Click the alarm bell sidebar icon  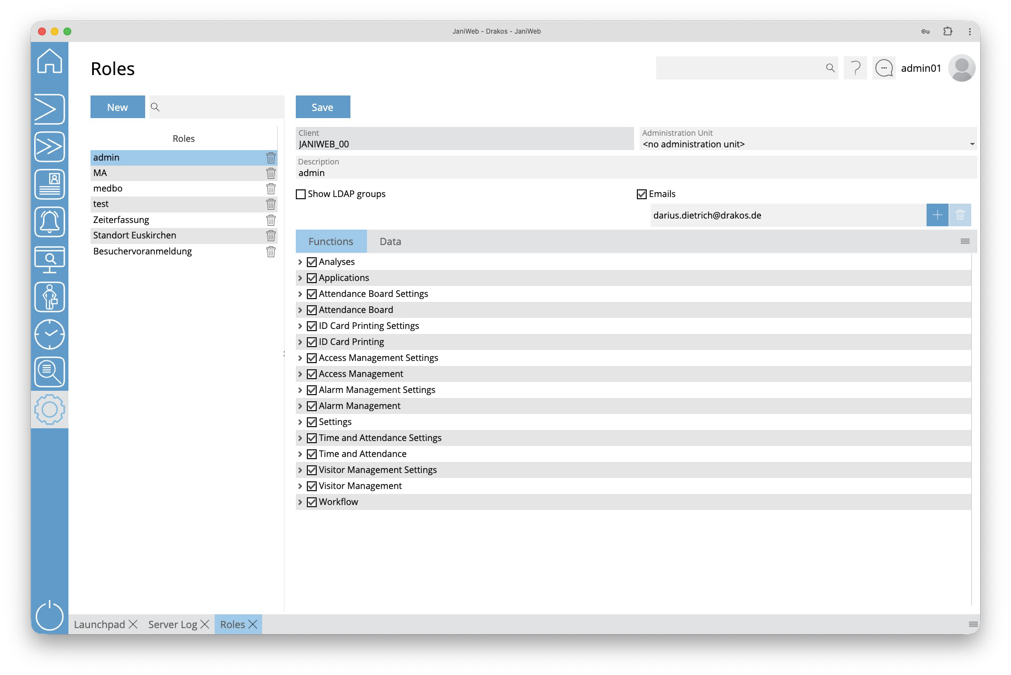(49, 222)
